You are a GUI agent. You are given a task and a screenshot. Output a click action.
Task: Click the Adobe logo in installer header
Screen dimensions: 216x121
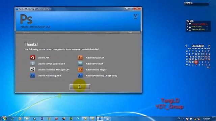pyautogui.click(x=136, y=16)
